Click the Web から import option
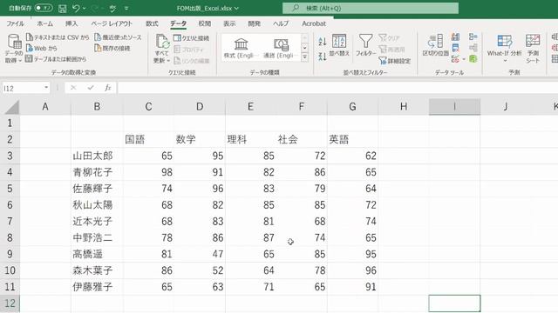 (41, 48)
